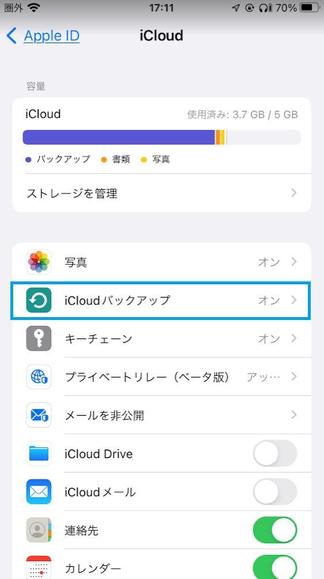Tap the iCloud Drive folder icon

[x=39, y=454]
